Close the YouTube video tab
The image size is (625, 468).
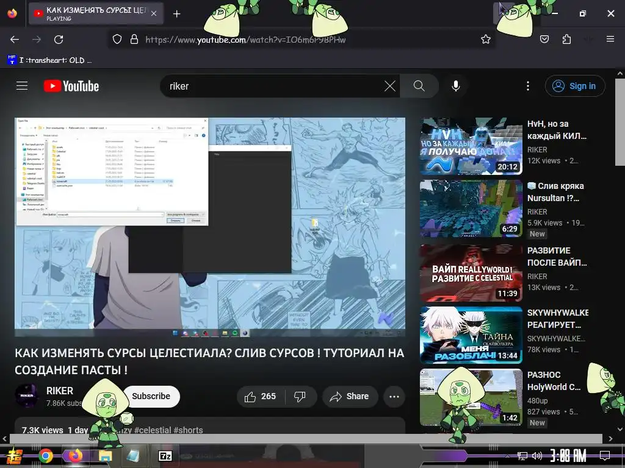[154, 13]
